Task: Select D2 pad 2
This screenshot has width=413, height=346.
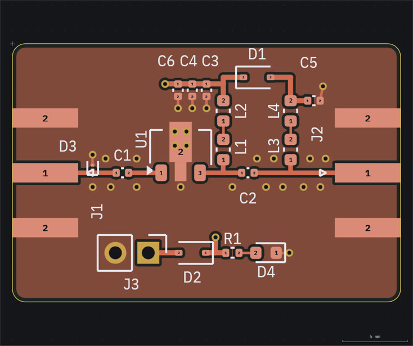Action: coord(178,253)
